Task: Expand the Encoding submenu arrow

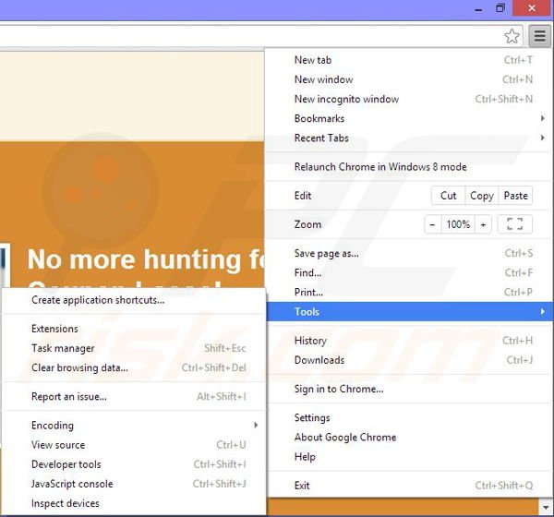Action: tap(256, 425)
